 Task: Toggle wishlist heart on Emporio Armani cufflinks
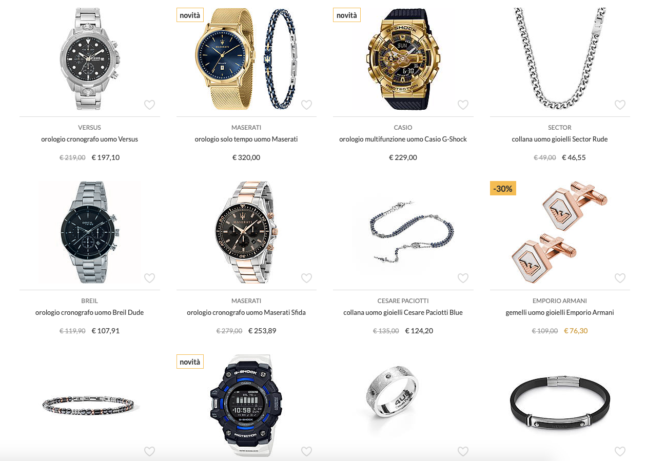[620, 278]
